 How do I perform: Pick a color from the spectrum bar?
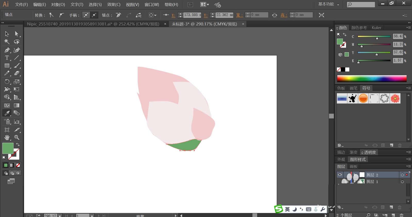[372, 78]
